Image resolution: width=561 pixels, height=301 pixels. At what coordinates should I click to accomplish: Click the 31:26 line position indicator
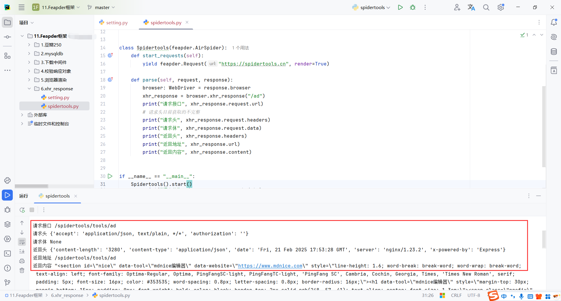coord(427,295)
